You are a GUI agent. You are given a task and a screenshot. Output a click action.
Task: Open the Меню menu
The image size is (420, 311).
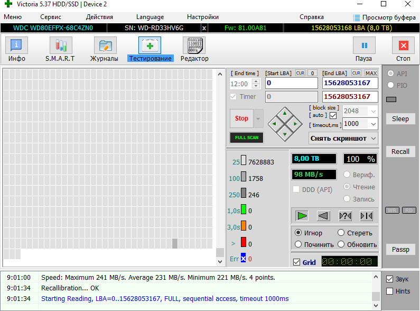(13, 17)
